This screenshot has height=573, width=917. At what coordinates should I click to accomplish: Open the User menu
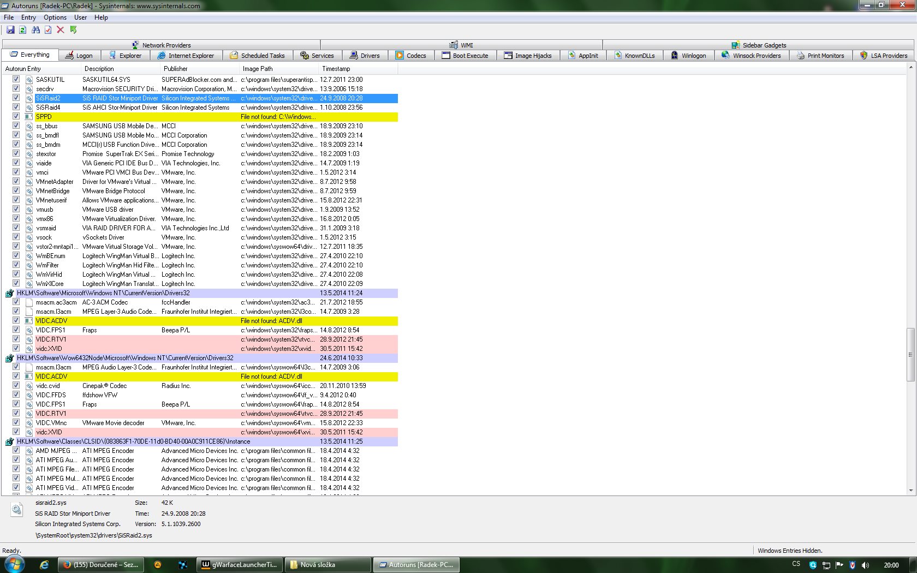pyautogui.click(x=80, y=17)
